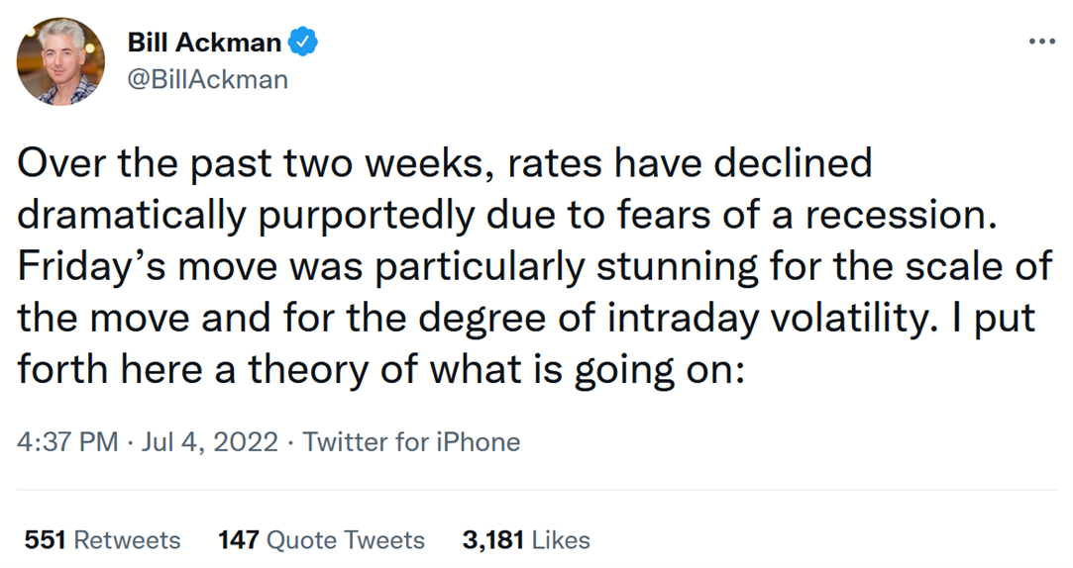Click the Quote Tweets label text
The width and height of the screenshot is (1073, 568).
346,540
